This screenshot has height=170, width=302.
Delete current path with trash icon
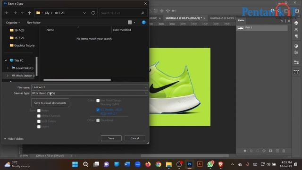(x=284, y=151)
